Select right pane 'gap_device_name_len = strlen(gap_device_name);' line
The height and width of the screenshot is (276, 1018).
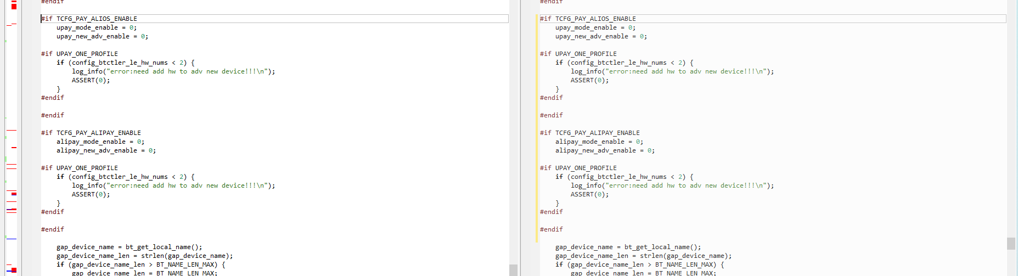[x=644, y=256]
